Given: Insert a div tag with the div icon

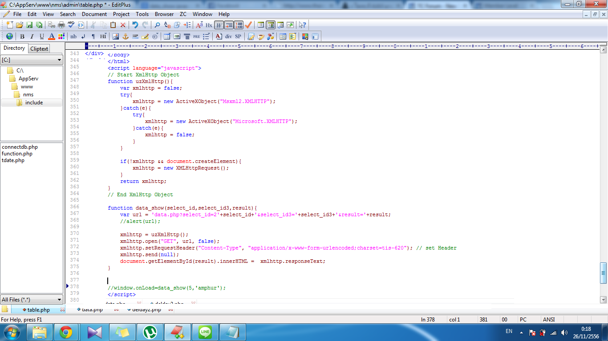Looking at the screenshot, I should pos(228,36).
